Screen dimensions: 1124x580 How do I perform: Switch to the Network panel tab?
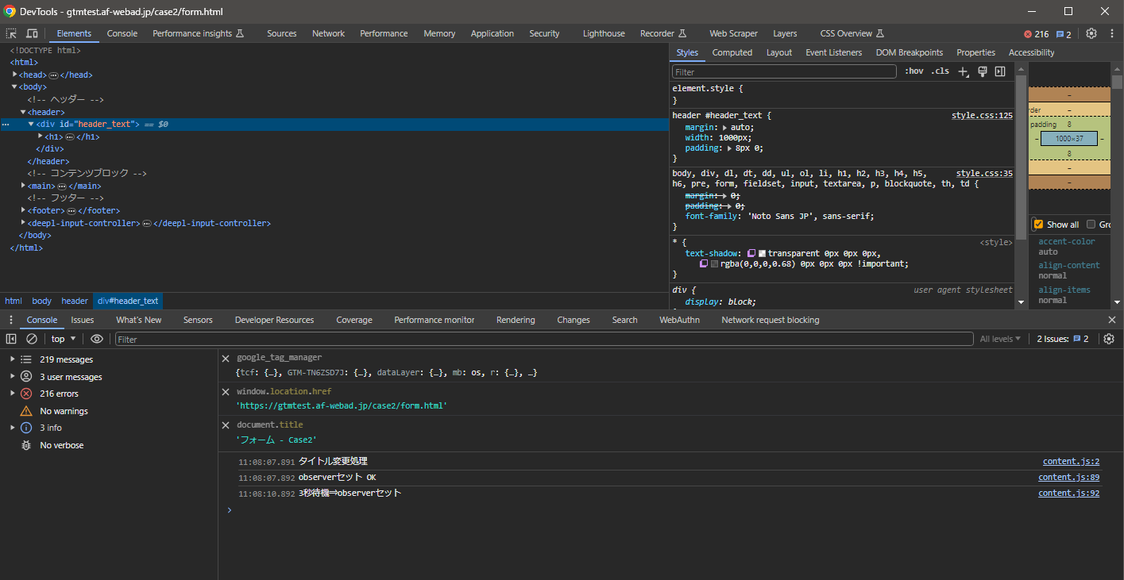pyautogui.click(x=328, y=33)
